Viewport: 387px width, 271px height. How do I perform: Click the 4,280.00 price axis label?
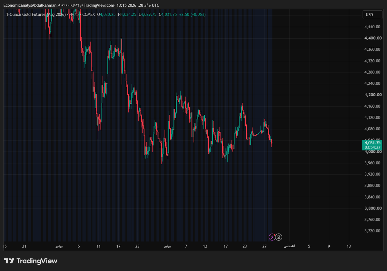pyautogui.click(x=372, y=72)
